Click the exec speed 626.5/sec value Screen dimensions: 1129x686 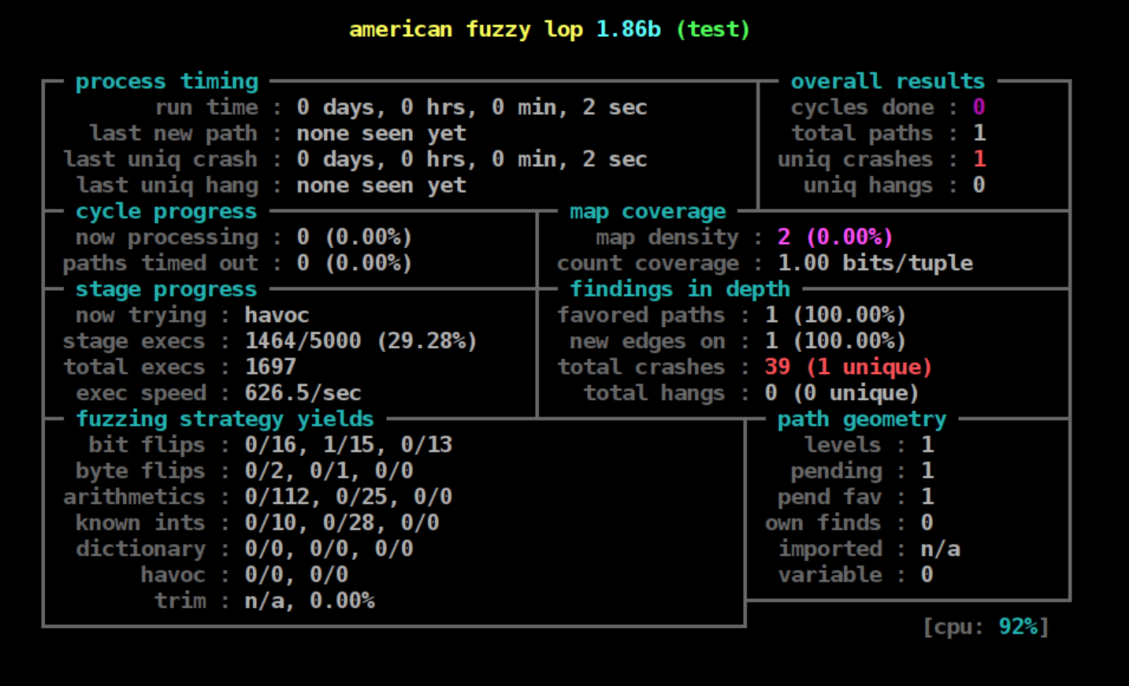tap(303, 393)
